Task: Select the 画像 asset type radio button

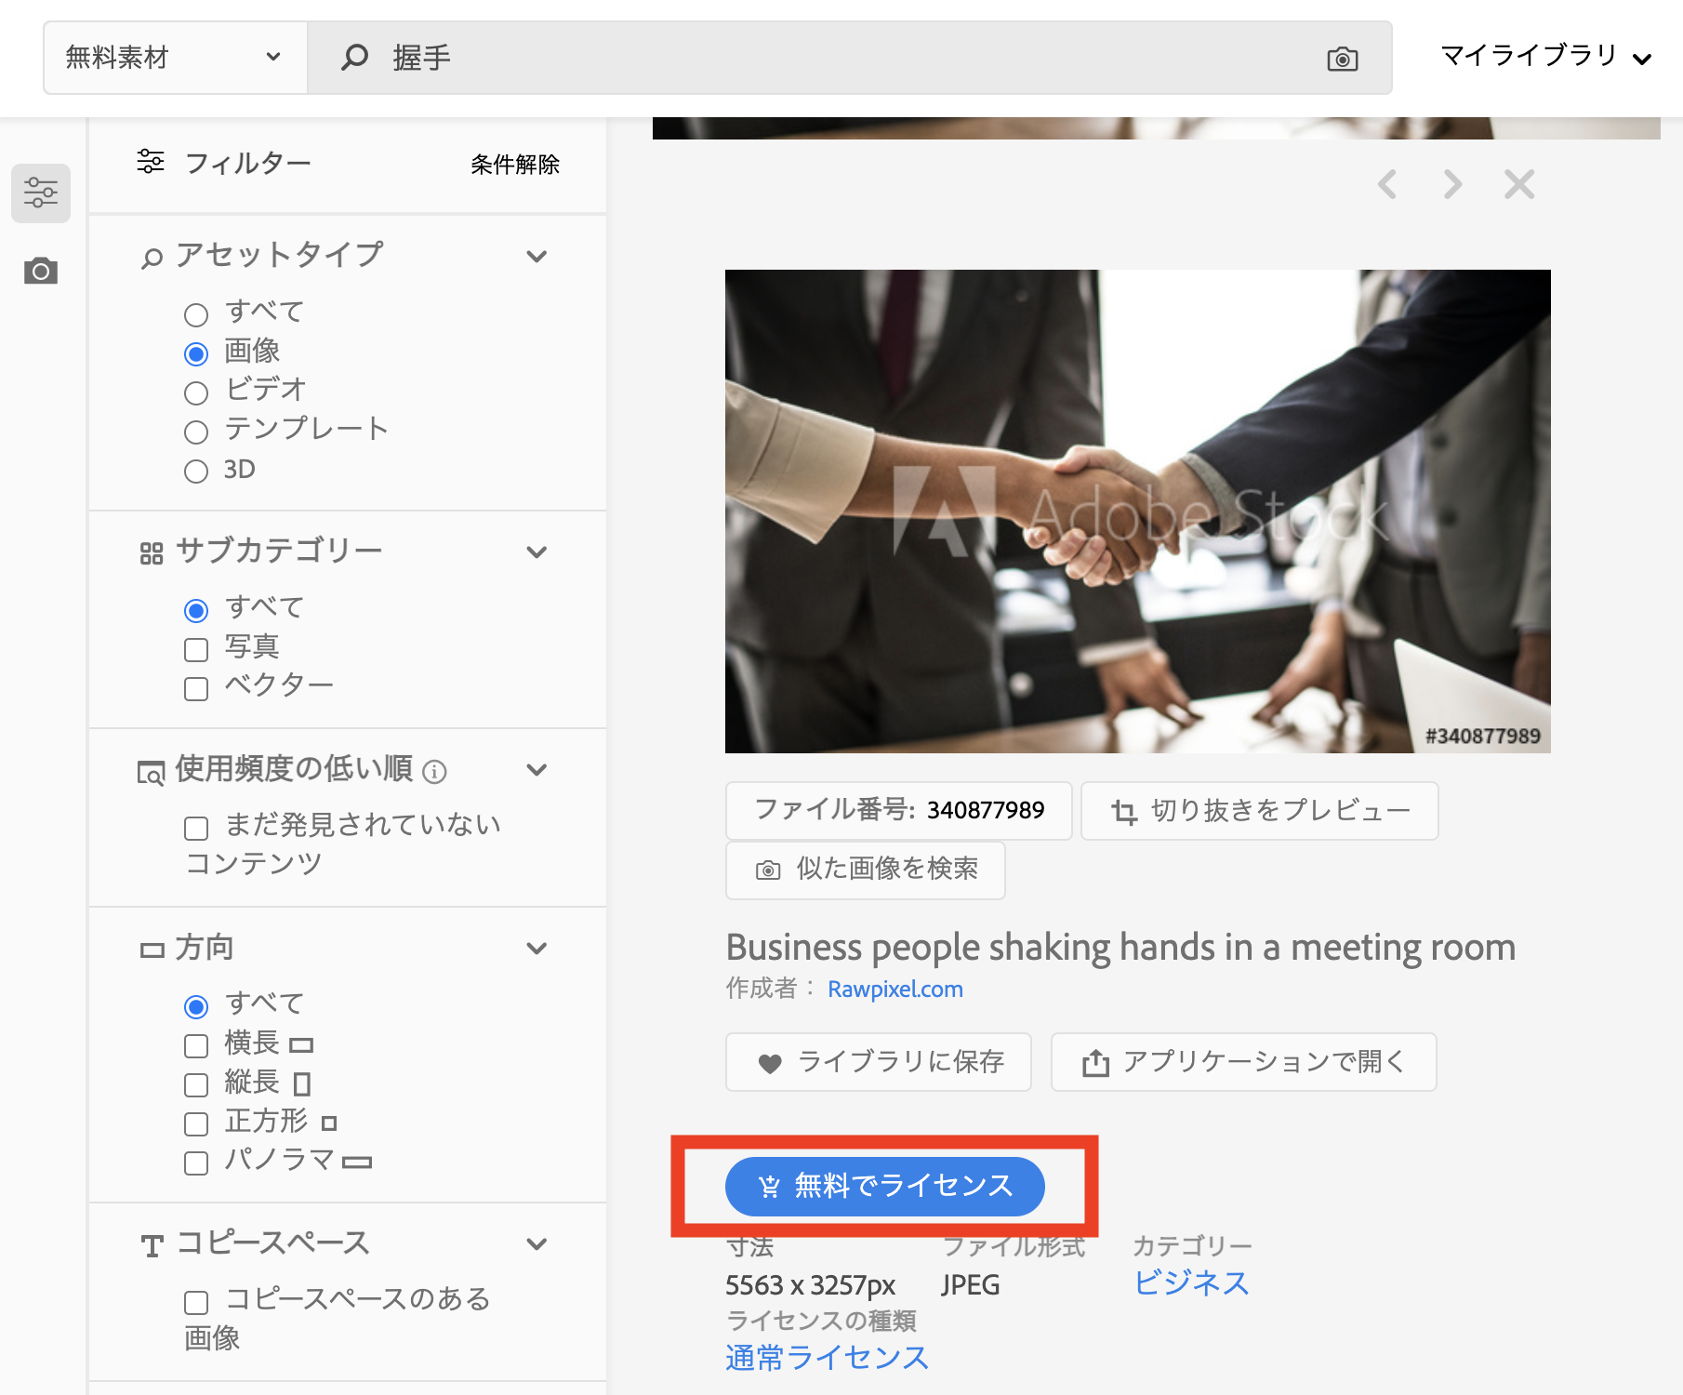Action: (x=196, y=354)
